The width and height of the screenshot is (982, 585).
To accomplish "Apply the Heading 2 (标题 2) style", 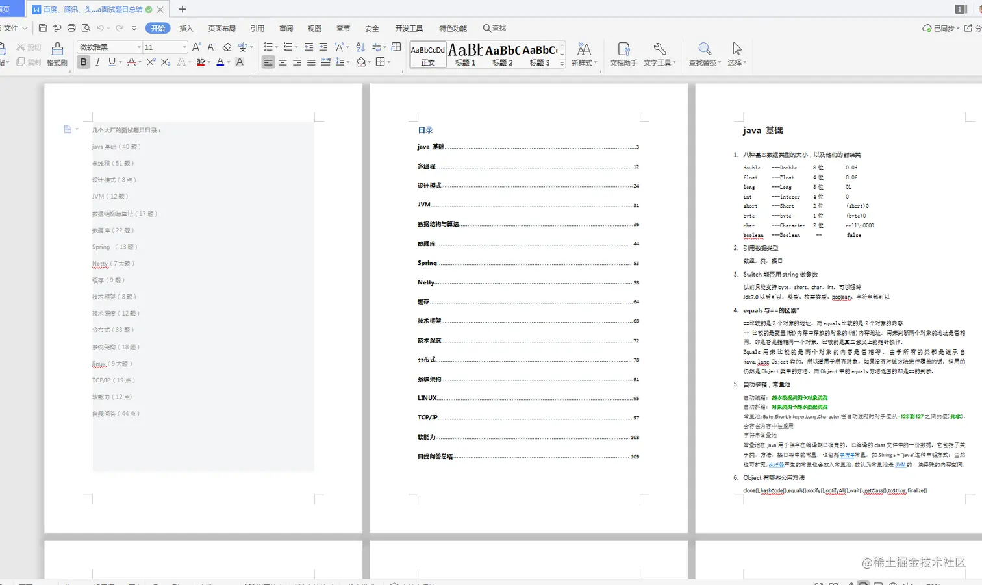I will (x=503, y=54).
